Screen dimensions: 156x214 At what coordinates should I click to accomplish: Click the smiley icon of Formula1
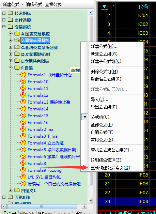click(23, 75)
